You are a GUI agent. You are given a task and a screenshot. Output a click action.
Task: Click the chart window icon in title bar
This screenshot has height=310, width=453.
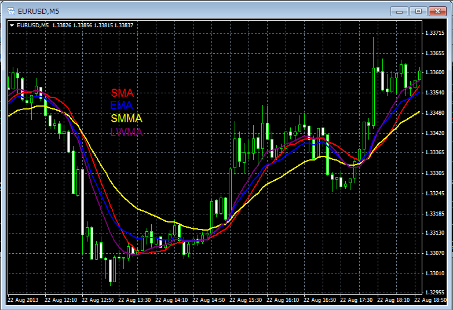pos(10,11)
